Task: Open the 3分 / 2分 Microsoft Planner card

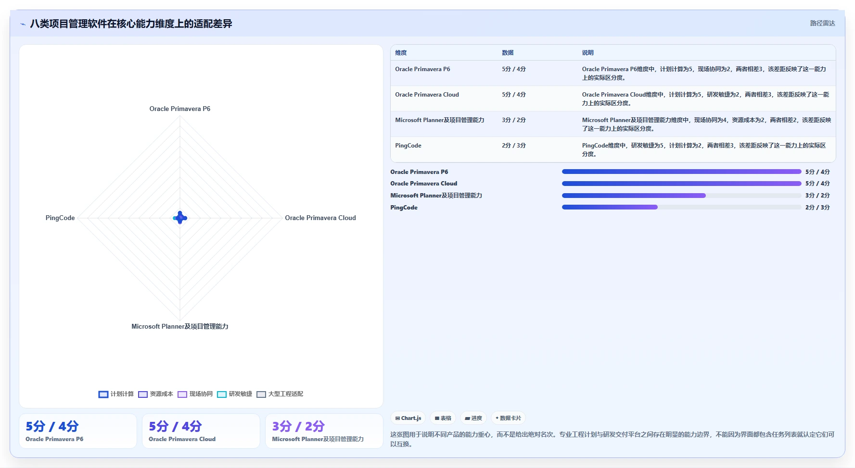Action: pos(324,431)
